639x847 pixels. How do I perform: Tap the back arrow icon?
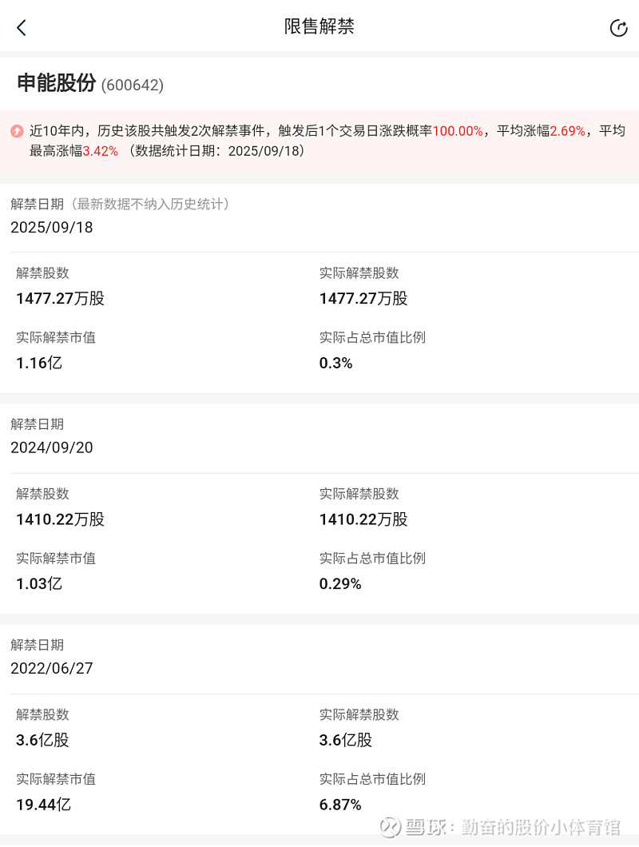tap(22, 28)
